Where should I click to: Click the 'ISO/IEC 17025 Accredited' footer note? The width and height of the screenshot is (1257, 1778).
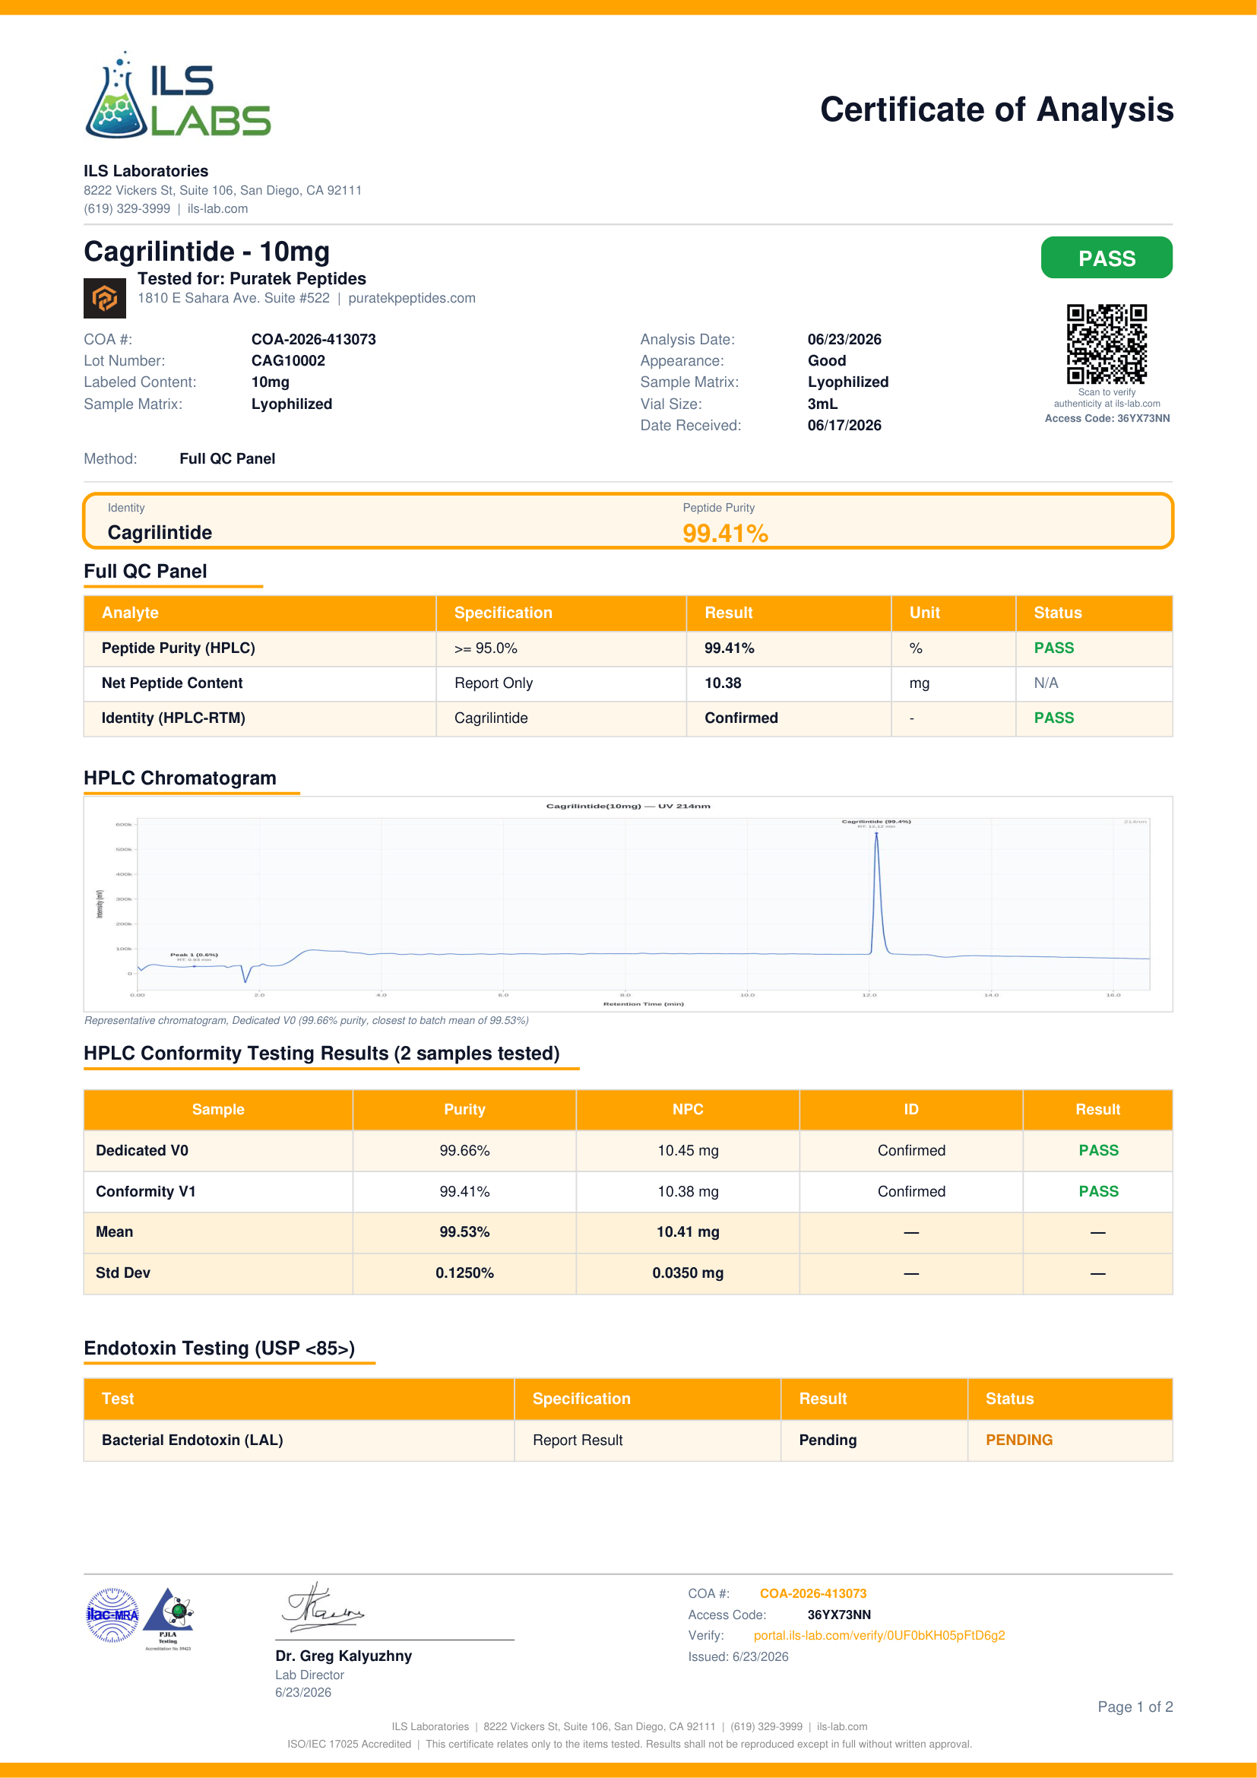pyautogui.click(x=349, y=1745)
